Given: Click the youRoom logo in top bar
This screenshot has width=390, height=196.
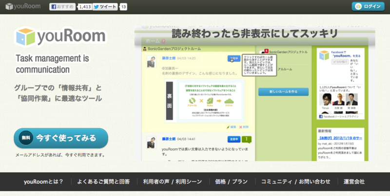Looking at the screenshot, I should (x=23, y=6).
